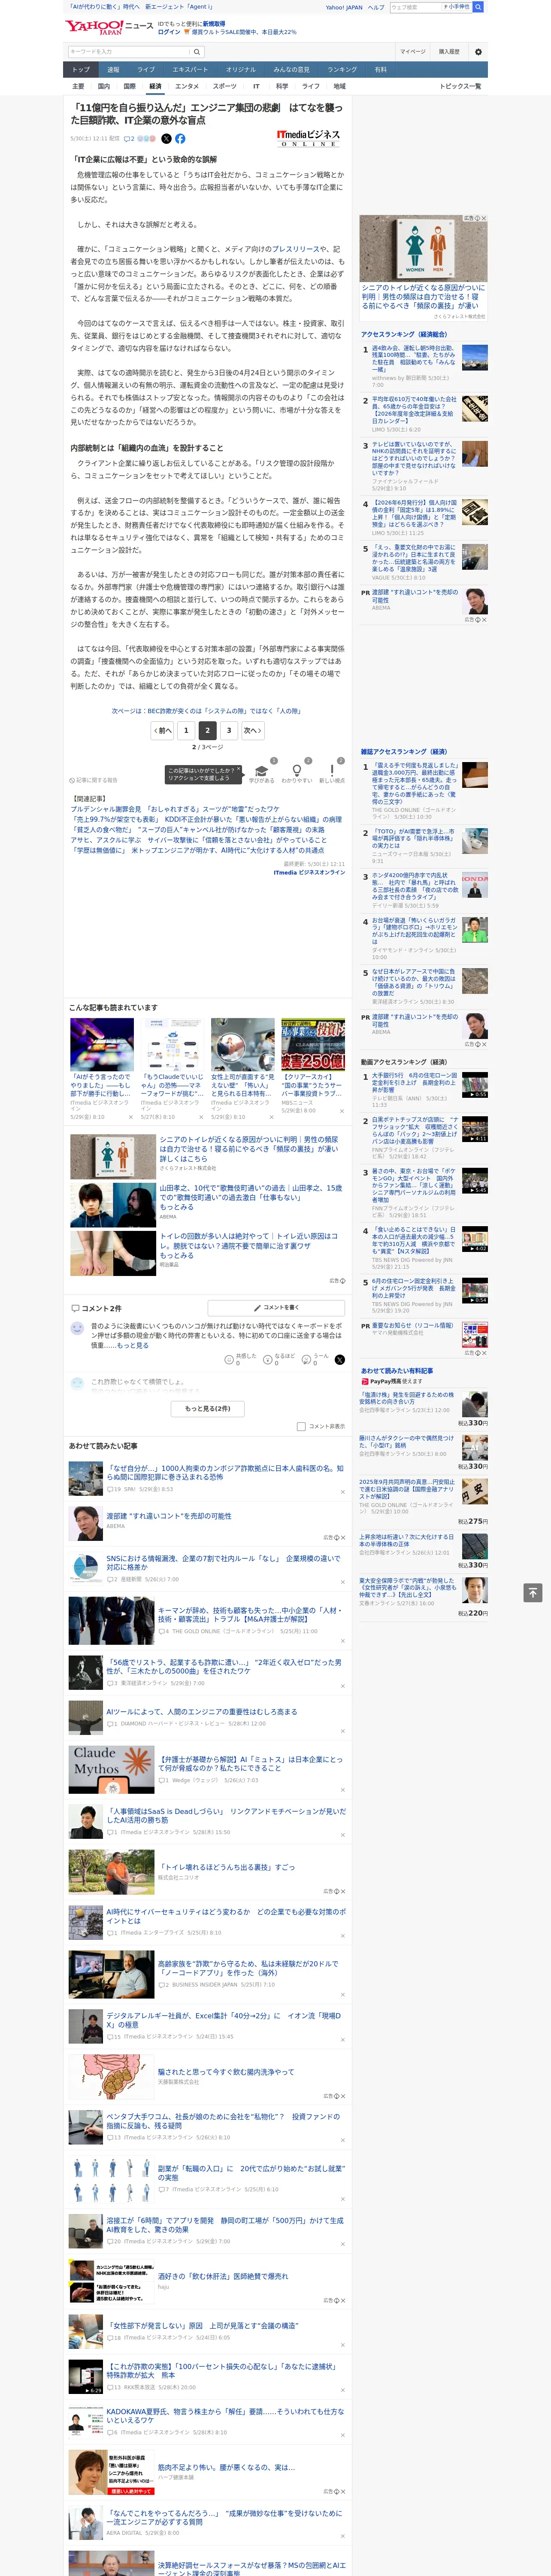The width and height of the screenshot is (551, 2576).
Task: Open the トップ navigation tab
Action: click(81, 70)
